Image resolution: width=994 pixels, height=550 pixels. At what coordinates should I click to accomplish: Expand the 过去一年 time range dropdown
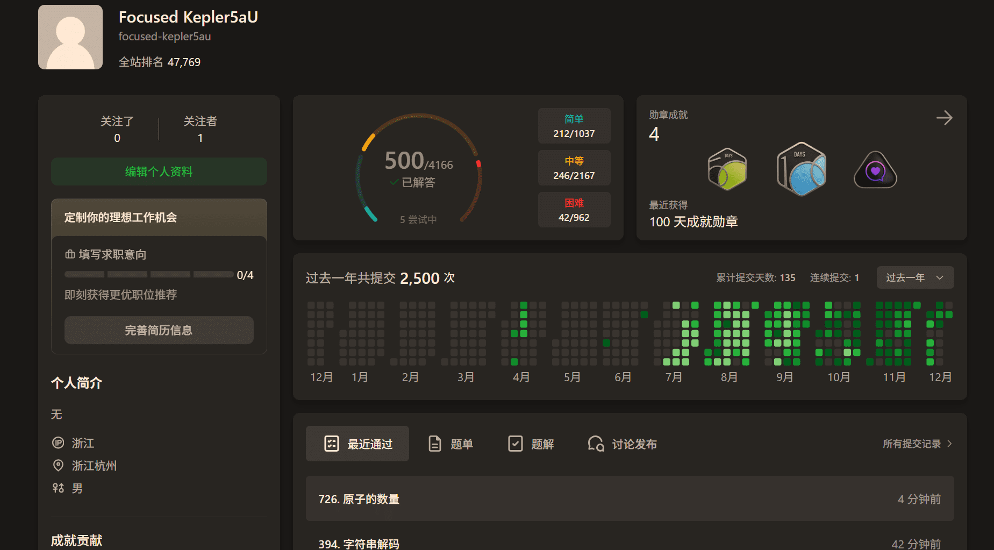915,278
